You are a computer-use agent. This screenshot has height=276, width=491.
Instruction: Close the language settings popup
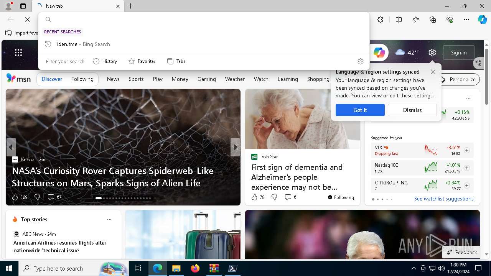coord(433,72)
